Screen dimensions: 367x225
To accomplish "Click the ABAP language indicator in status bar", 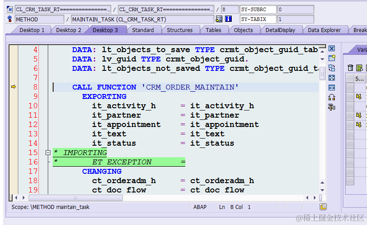I will (200, 207).
